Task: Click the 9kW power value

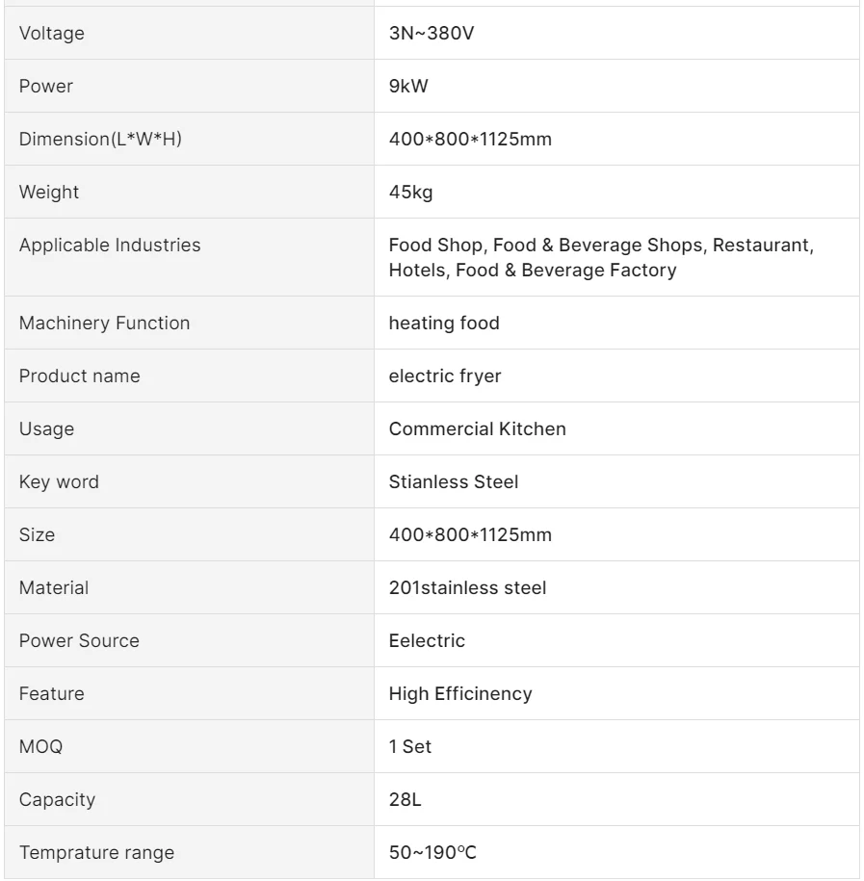Action: 408,87
